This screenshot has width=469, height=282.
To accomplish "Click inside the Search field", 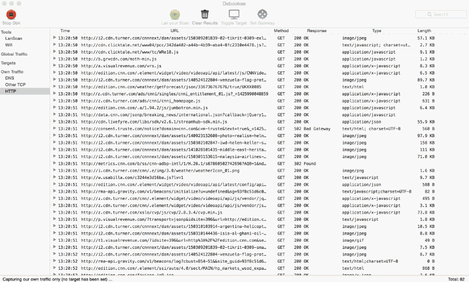I will [441, 14].
